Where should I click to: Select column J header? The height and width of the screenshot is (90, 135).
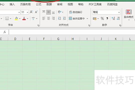pyautogui.click(x=101, y=39)
